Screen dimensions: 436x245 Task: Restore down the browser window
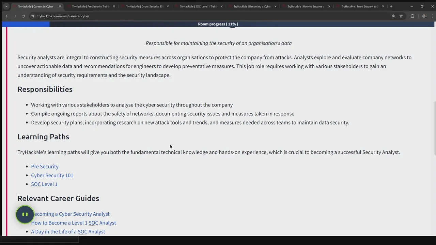point(422,6)
